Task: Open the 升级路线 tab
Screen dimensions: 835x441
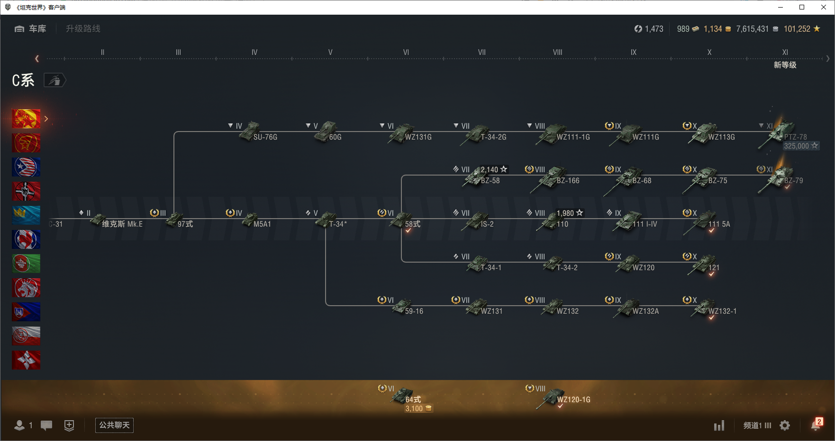Action: 83,29
